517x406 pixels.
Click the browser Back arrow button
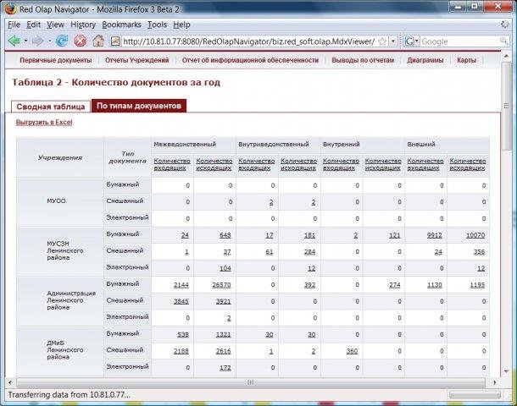tap(14, 41)
